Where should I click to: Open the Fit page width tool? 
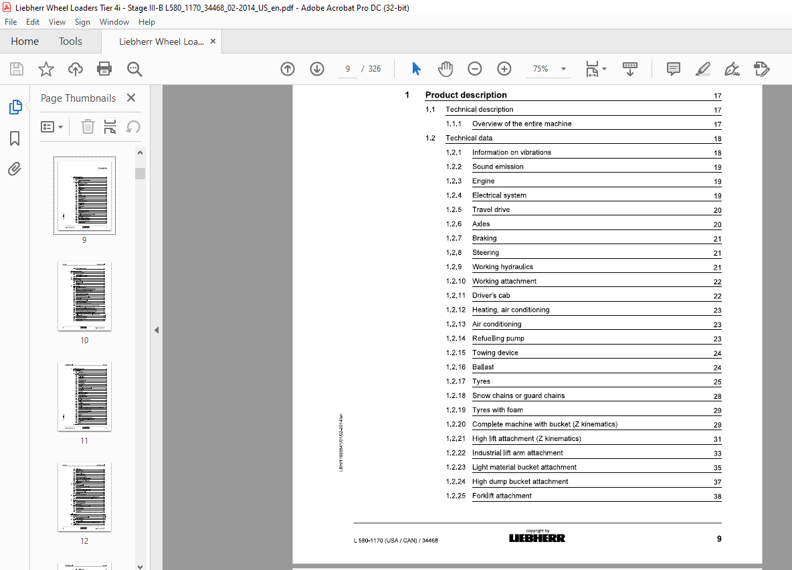[x=592, y=69]
